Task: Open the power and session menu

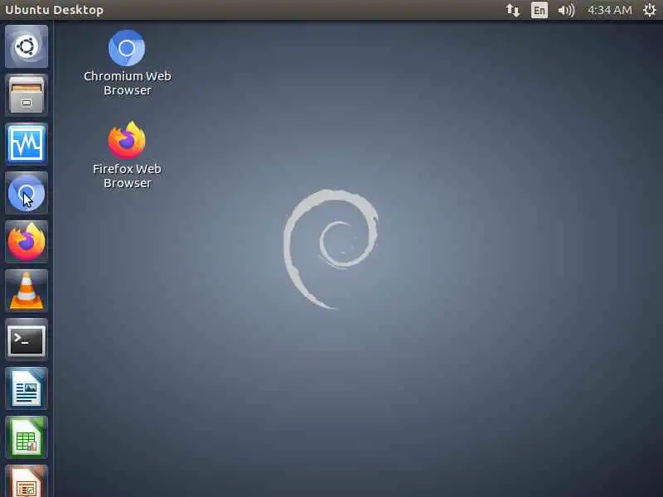Action: point(649,10)
